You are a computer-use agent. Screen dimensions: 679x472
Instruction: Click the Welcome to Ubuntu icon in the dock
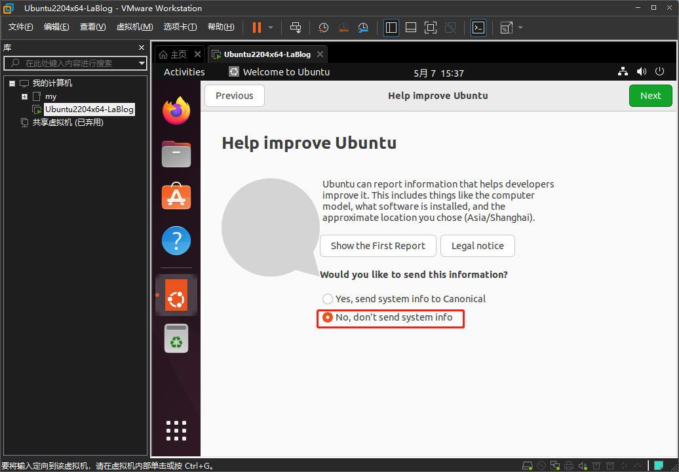click(x=176, y=295)
